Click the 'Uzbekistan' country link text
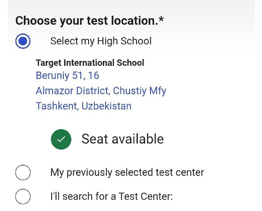This screenshot has width=262, height=211. pos(106,106)
